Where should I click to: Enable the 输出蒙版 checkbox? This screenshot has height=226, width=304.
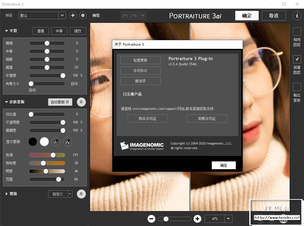pos(297,87)
